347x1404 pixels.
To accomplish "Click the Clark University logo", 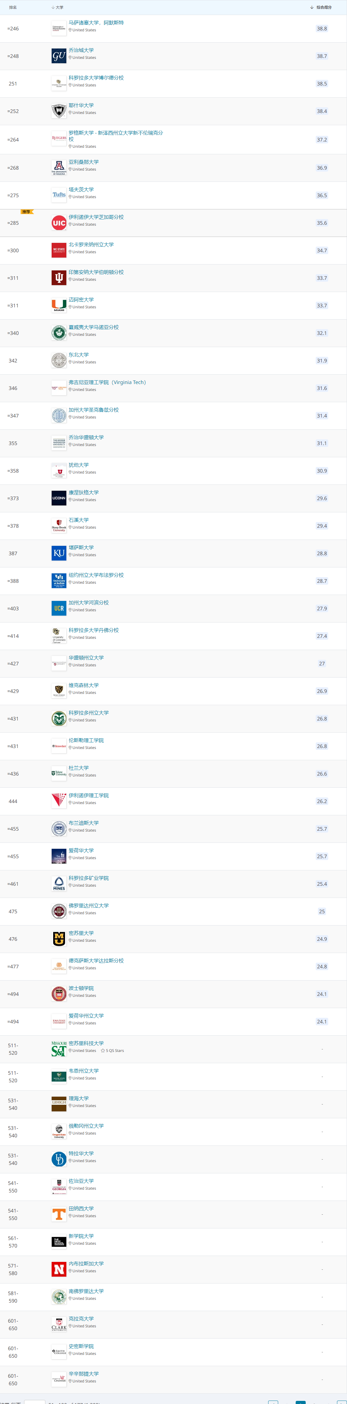I will [x=59, y=1325].
